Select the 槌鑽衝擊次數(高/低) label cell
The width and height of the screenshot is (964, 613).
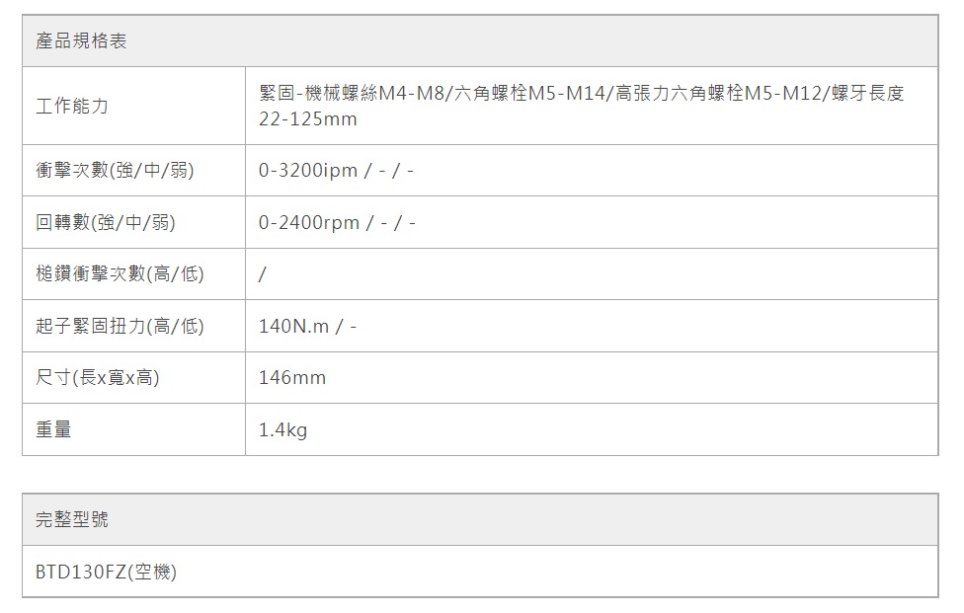click(120, 274)
